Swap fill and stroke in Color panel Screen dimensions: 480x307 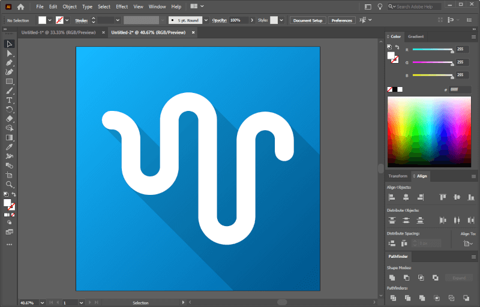click(x=397, y=47)
